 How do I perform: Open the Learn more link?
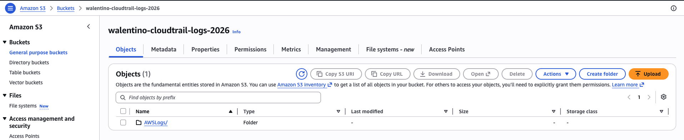coord(628,85)
